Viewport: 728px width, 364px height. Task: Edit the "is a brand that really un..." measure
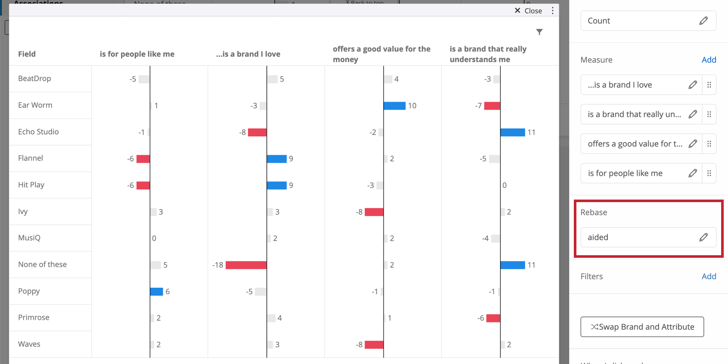pos(693,114)
